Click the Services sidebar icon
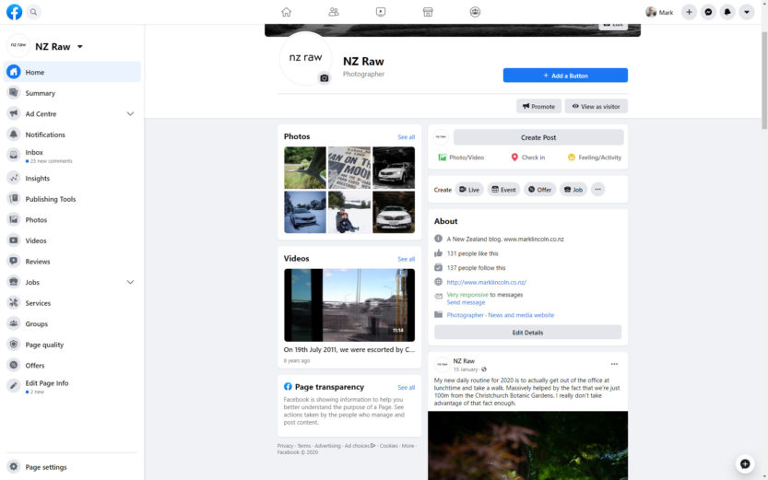The width and height of the screenshot is (768, 480). pos(14,303)
